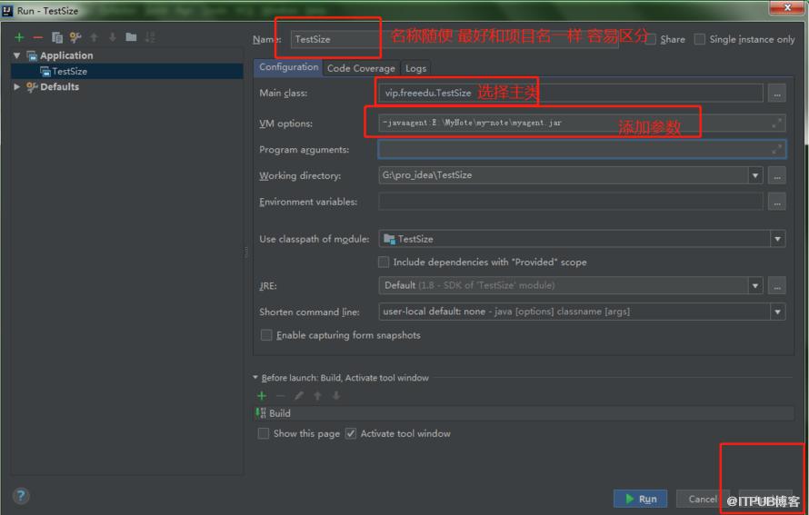
Task: Open Working directory dropdown arrow
Action: coord(755,176)
